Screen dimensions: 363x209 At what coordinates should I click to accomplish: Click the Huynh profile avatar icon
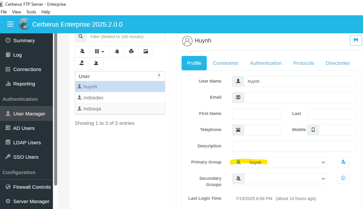click(x=187, y=41)
